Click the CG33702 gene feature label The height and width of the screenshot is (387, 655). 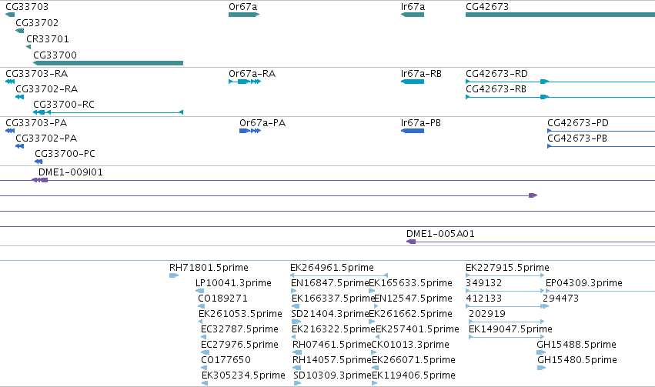(x=37, y=22)
